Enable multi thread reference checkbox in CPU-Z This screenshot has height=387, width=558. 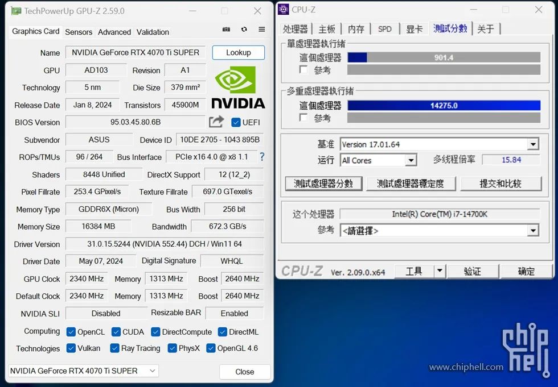(303, 118)
